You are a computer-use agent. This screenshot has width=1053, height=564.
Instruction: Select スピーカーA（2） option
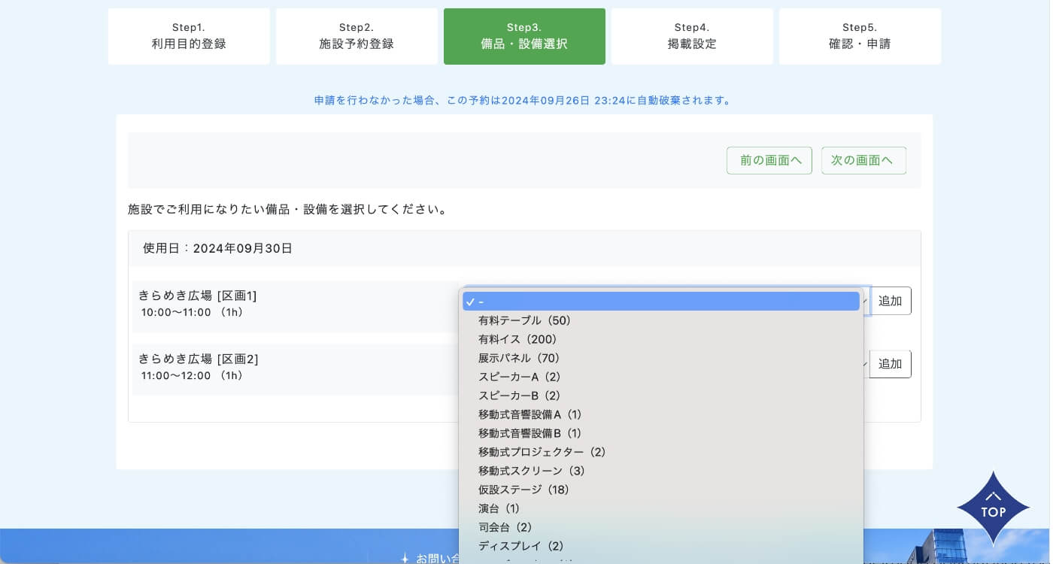tap(520, 377)
